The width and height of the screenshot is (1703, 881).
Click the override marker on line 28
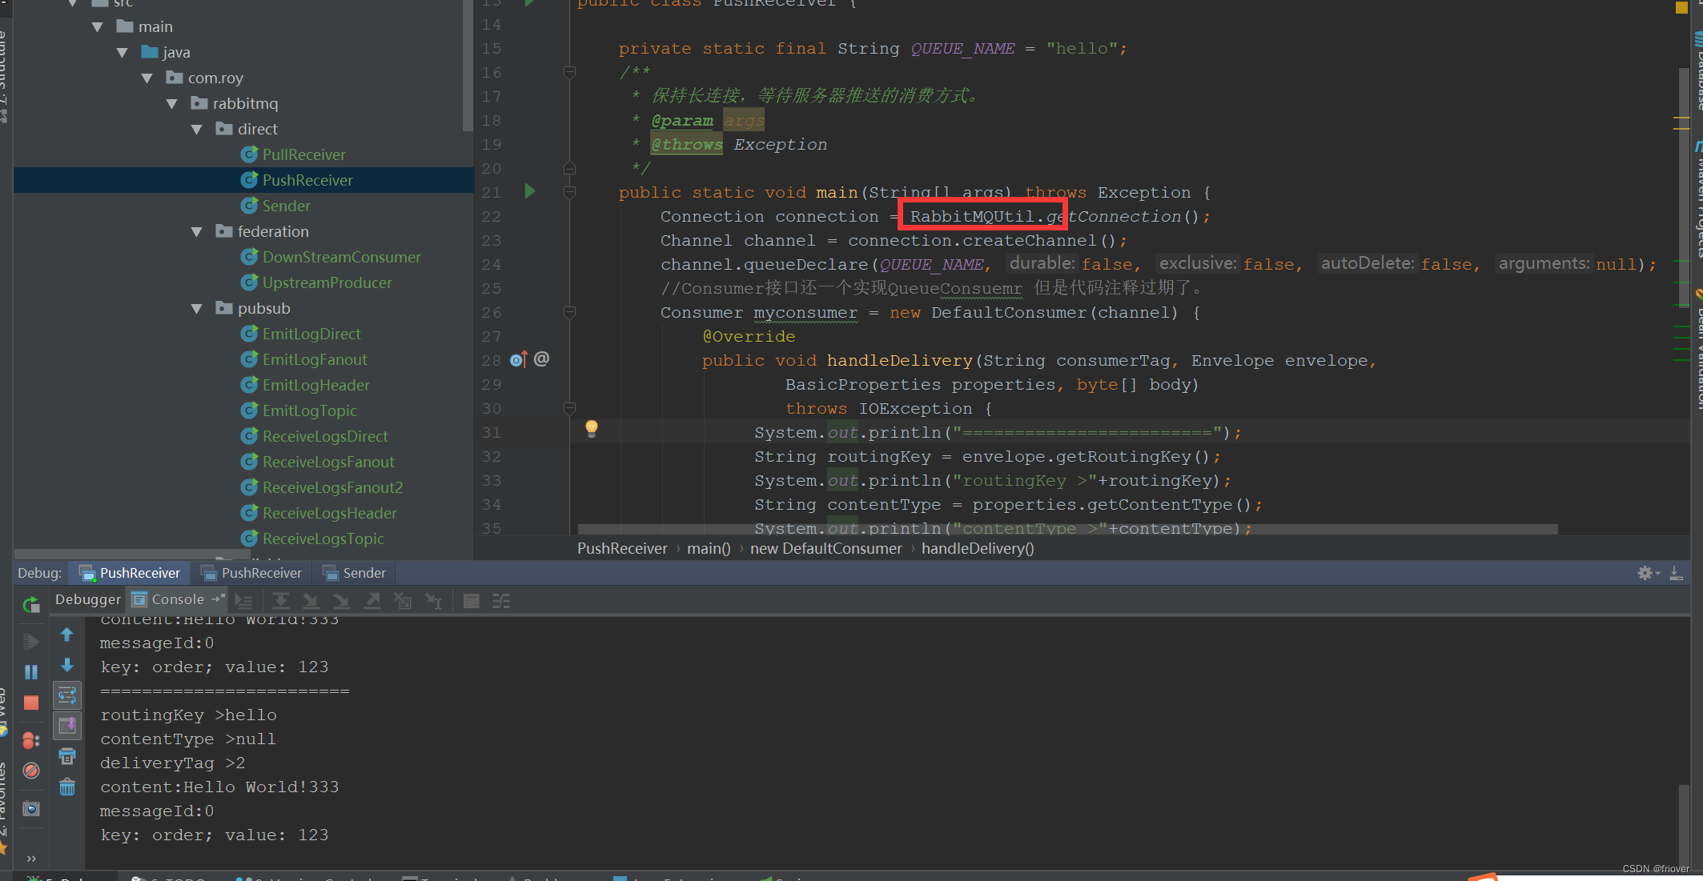[519, 359]
